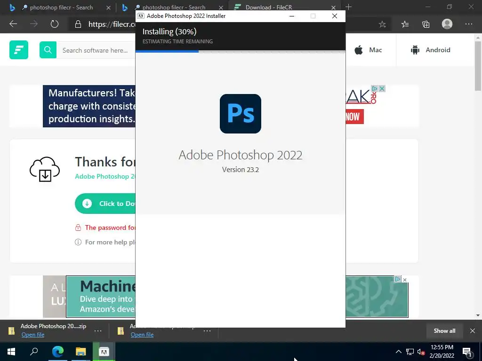
Task: Go forward in Edge browser
Action: click(x=34, y=24)
